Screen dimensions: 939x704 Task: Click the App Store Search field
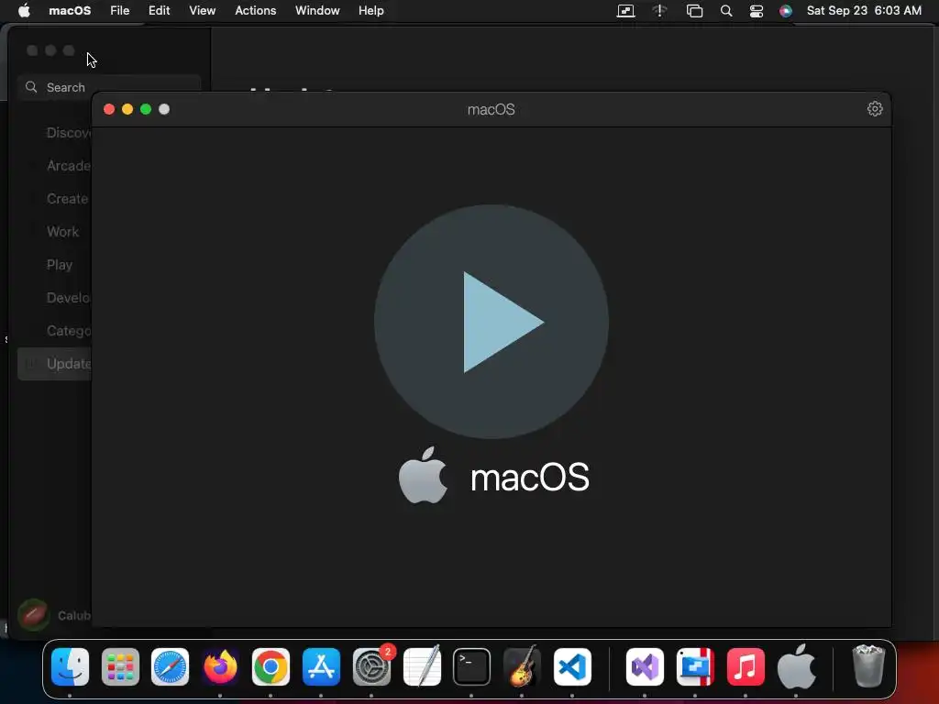(x=109, y=87)
